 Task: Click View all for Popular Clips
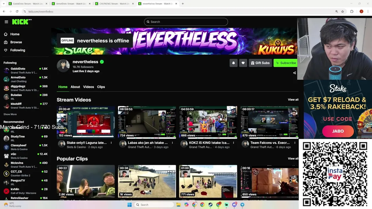pyautogui.click(x=293, y=158)
